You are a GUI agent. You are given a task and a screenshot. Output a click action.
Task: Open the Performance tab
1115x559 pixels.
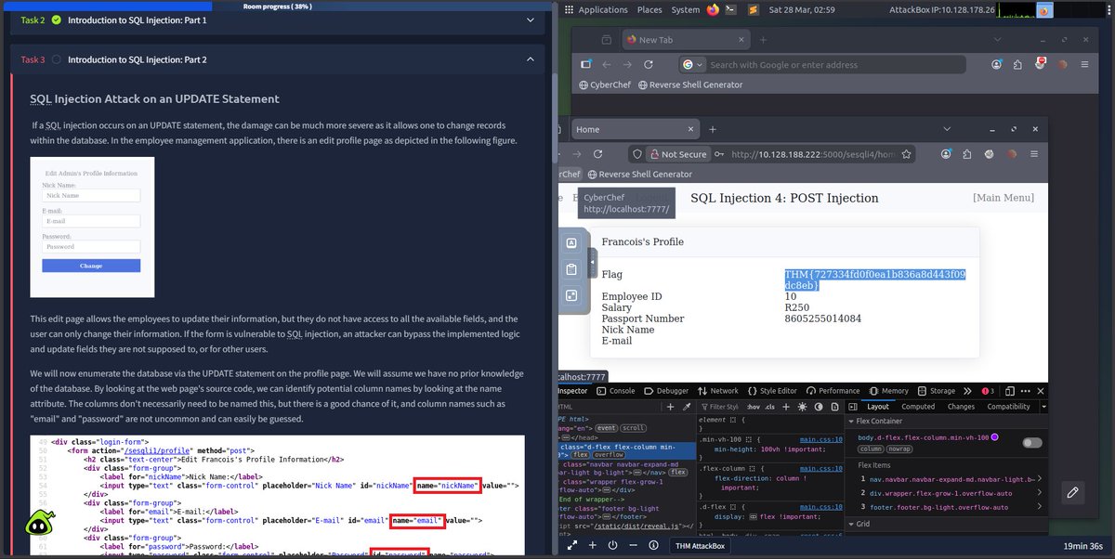pos(832,391)
